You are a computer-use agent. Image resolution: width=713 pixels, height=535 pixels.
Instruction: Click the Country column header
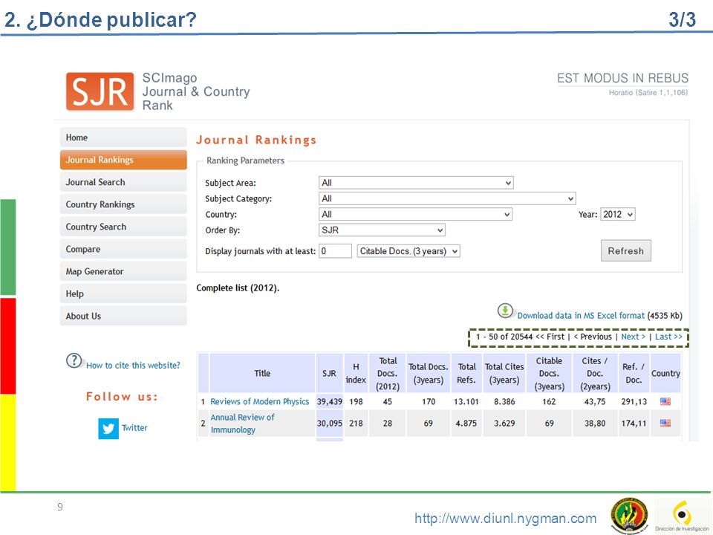(x=665, y=373)
